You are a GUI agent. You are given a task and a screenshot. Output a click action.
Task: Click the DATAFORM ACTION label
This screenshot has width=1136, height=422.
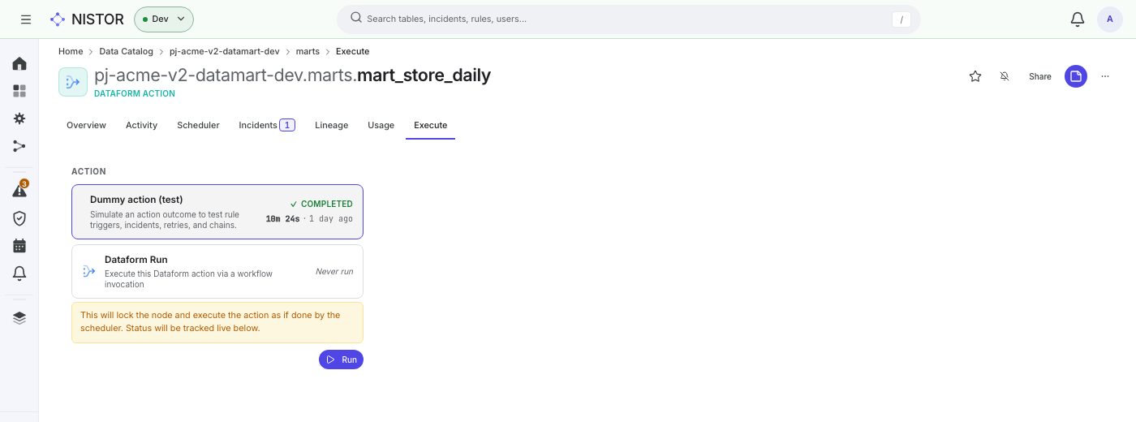(135, 94)
